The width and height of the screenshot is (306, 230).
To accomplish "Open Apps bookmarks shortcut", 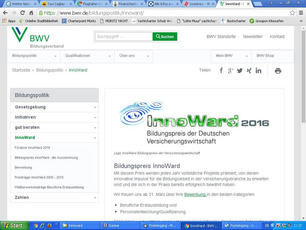I will coord(9,21).
